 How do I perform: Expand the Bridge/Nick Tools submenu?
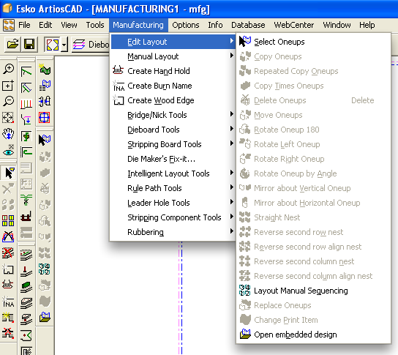click(x=173, y=115)
